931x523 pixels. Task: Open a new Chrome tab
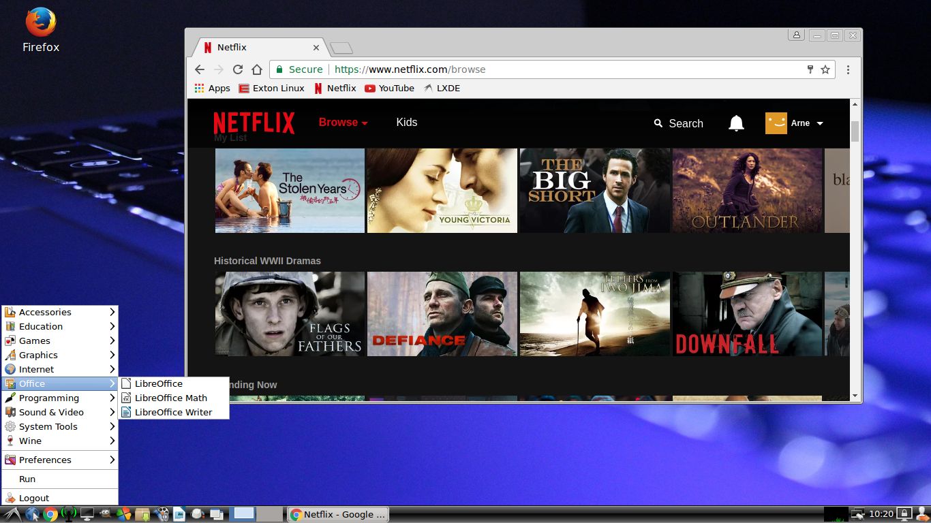[341, 48]
